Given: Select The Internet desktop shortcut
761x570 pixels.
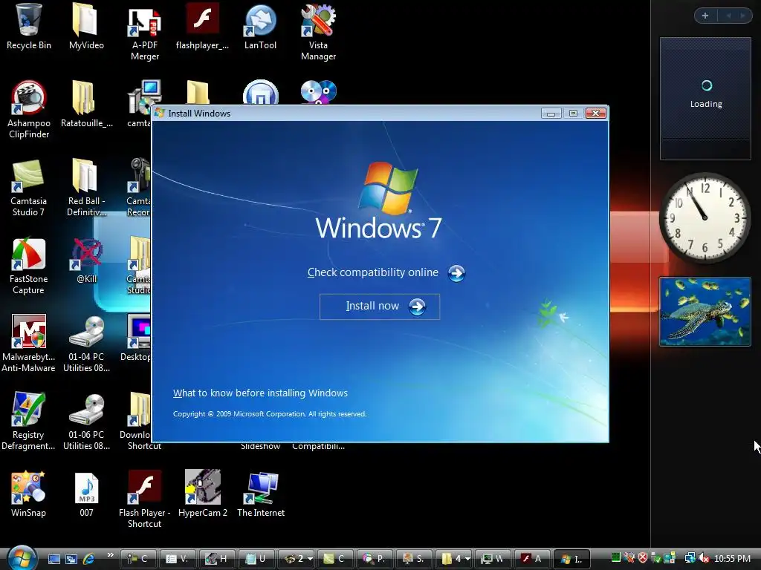Looking at the screenshot, I should [x=261, y=494].
